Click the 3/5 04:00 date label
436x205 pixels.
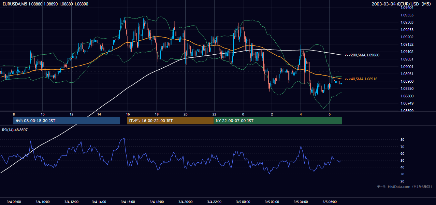coord(301,202)
